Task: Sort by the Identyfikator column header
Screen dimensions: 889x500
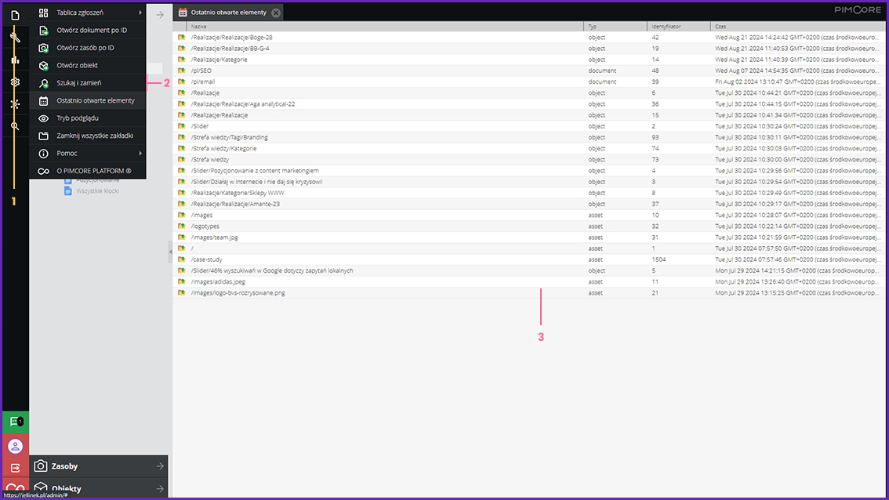Action: [666, 27]
